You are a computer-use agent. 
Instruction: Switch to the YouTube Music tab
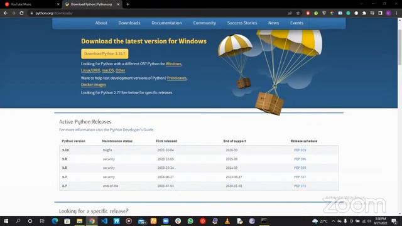click(31, 4)
